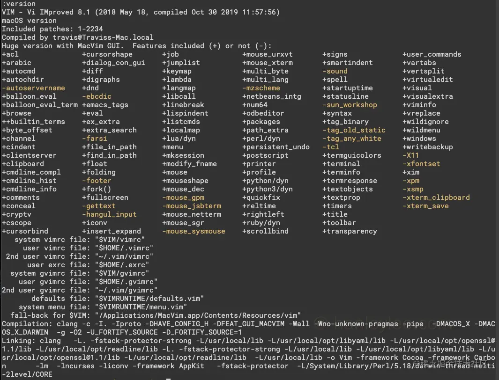Select the '-sun_workshop' feature
Viewport: 499px width, 380px height.
point(350,105)
